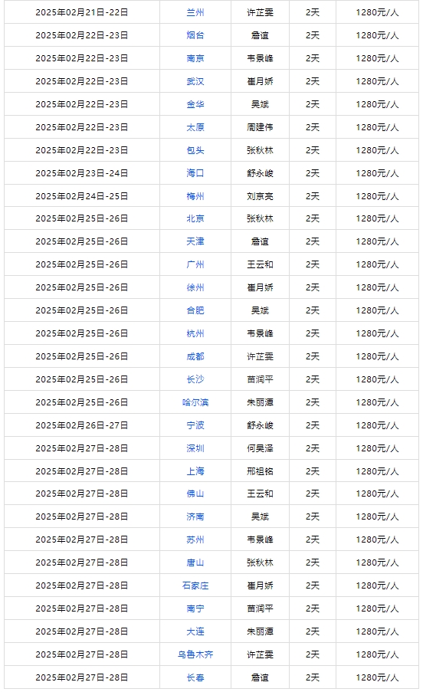This screenshot has height=692, width=423.
Task: Open the 海口 link
Action: point(195,173)
